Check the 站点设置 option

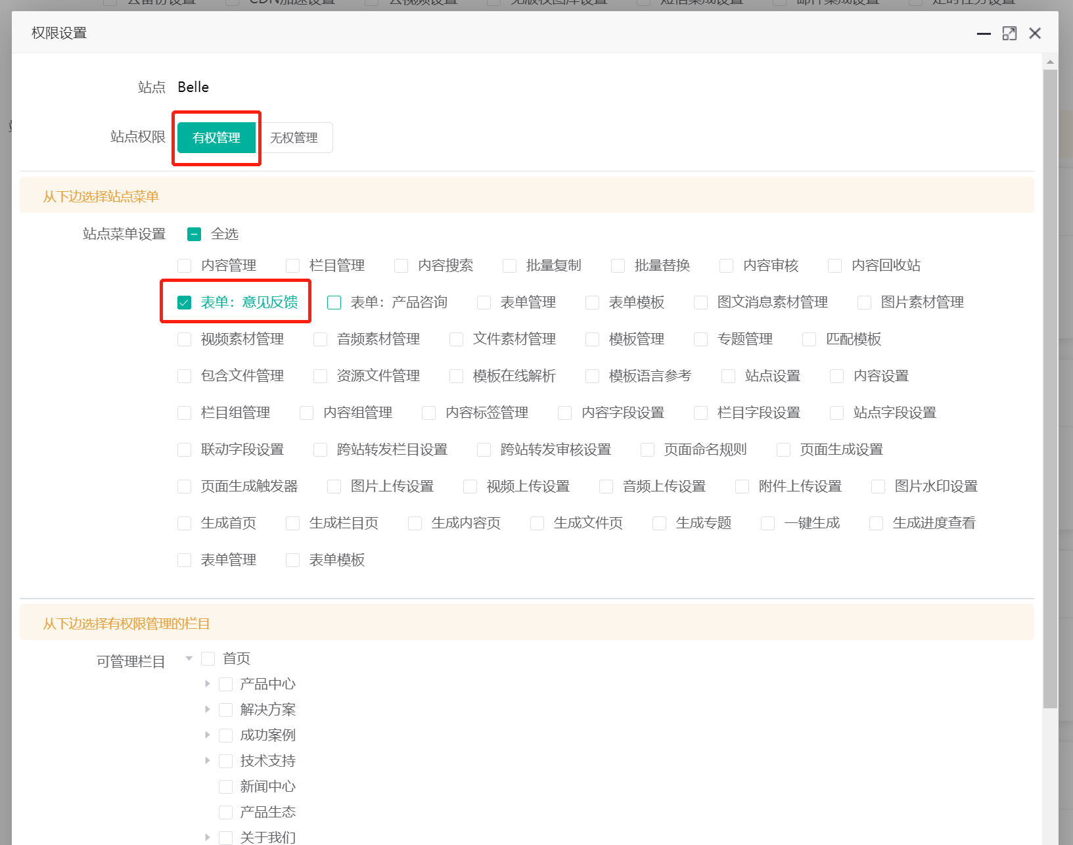click(x=728, y=377)
